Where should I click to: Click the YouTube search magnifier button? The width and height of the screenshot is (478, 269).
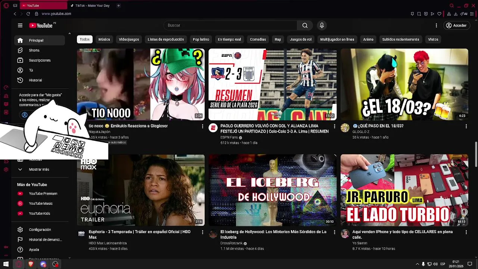[x=305, y=25]
